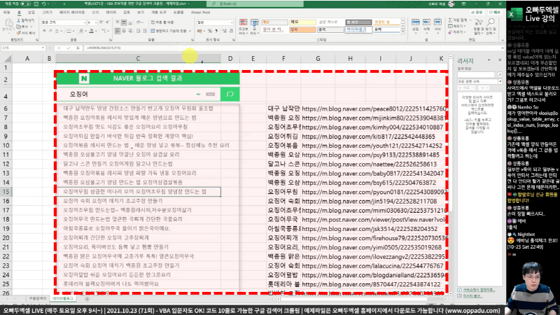Click the Increase Font Size icon
The image size is (560, 315).
pyautogui.click(x=101, y=22)
